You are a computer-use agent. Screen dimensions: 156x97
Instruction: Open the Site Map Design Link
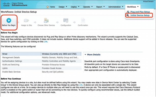pos(81,85)
